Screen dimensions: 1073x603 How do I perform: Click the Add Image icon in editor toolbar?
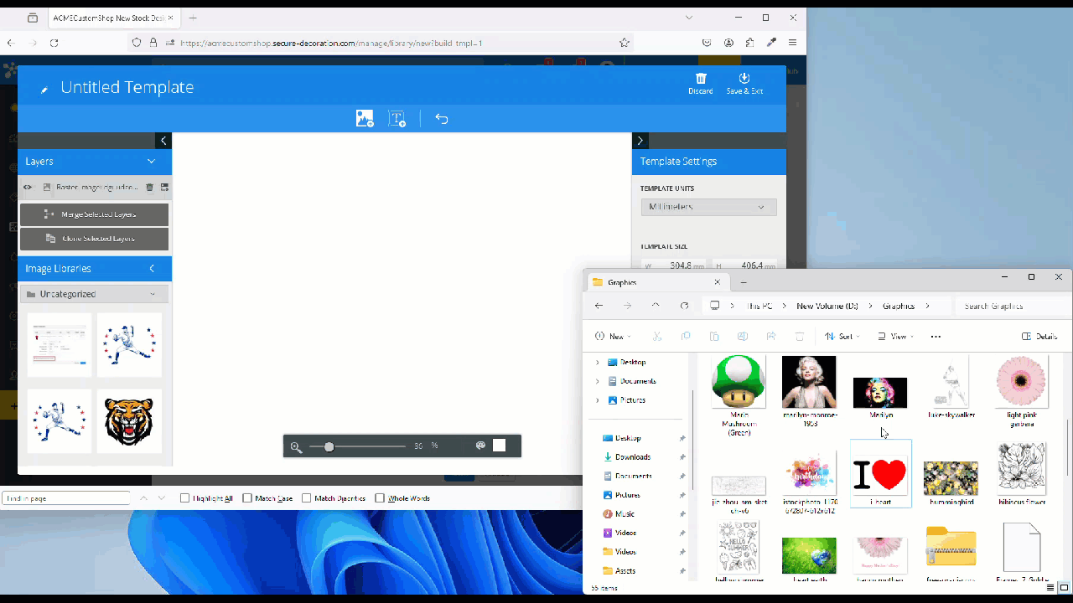(x=365, y=119)
